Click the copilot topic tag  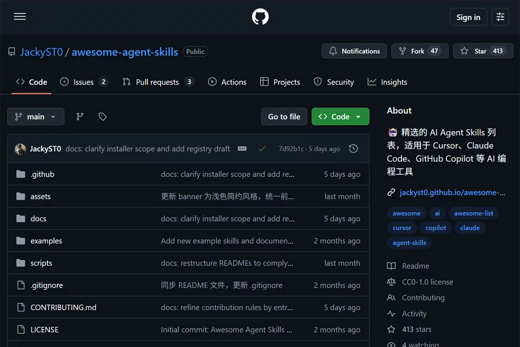point(435,228)
